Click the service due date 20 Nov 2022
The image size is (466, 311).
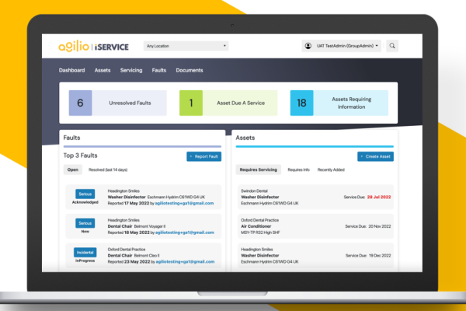click(380, 226)
